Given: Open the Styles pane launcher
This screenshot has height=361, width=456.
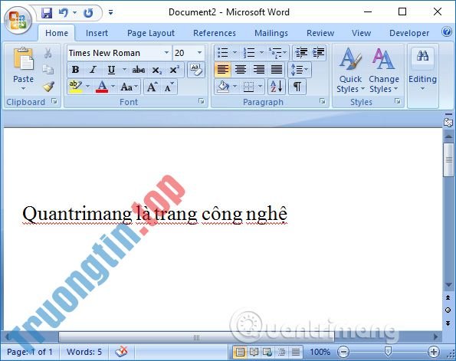Looking at the screenshot, I should tap(398, 101).
